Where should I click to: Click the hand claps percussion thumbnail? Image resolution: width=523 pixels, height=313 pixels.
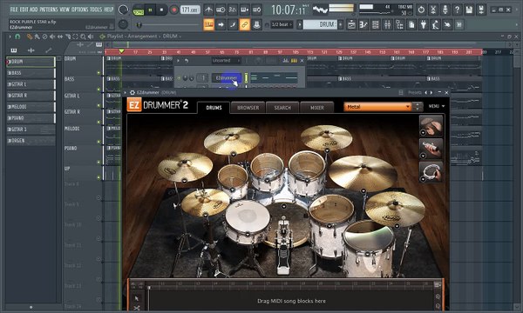pyautogui.click(x=431, y=125)
